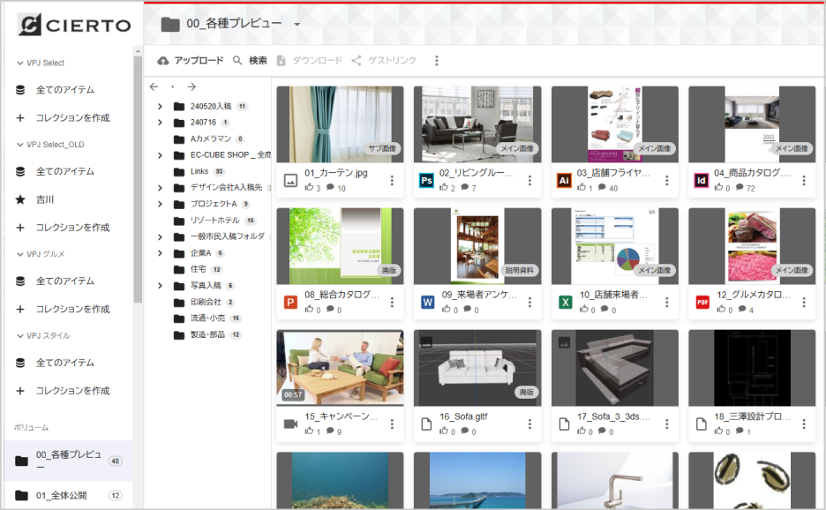Open three-dot menu for 01_カーテン.jpg

coord(393,180)
